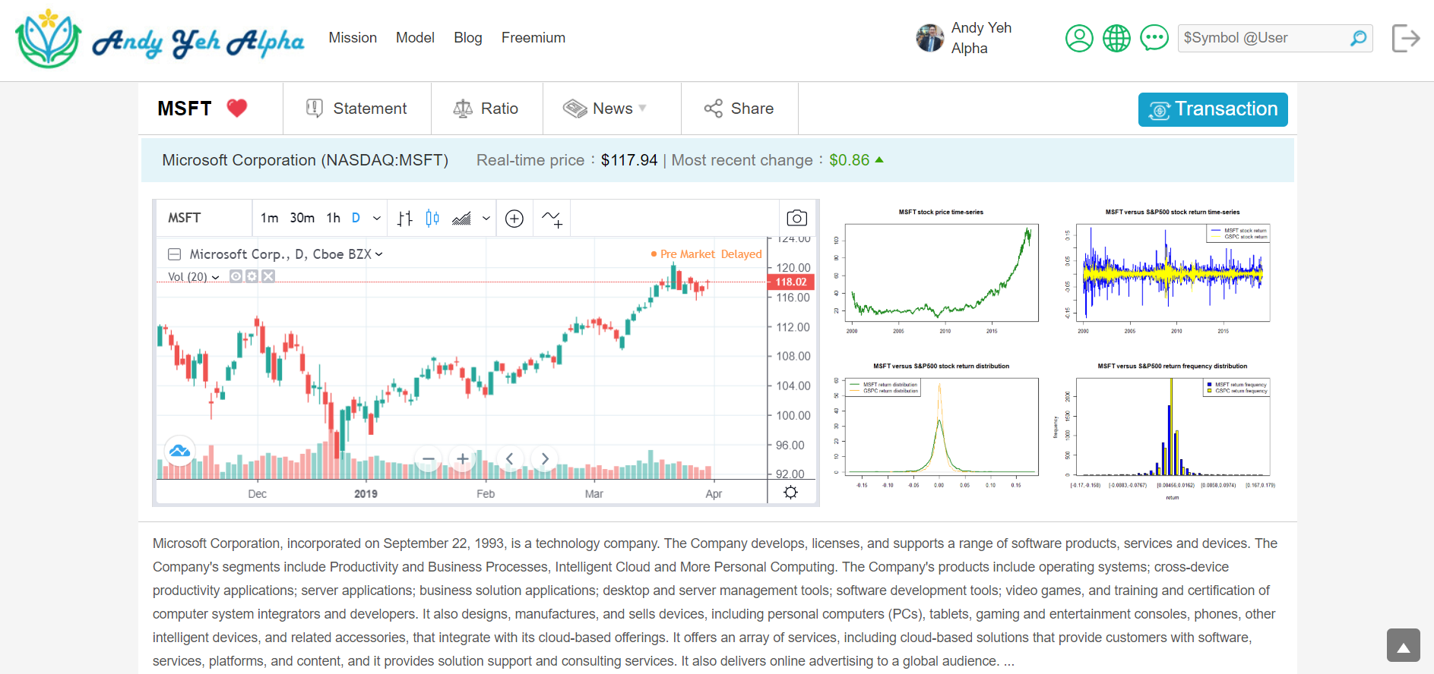Image resolution: width=1434 pixels, height=674 pixels.
Task: Remove the Vol indicator with X
Action: coord(268,276)
